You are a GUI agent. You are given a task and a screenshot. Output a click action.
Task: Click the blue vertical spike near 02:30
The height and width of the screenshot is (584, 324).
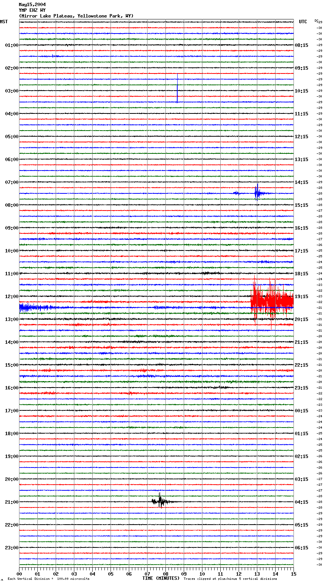click(177, 88)
